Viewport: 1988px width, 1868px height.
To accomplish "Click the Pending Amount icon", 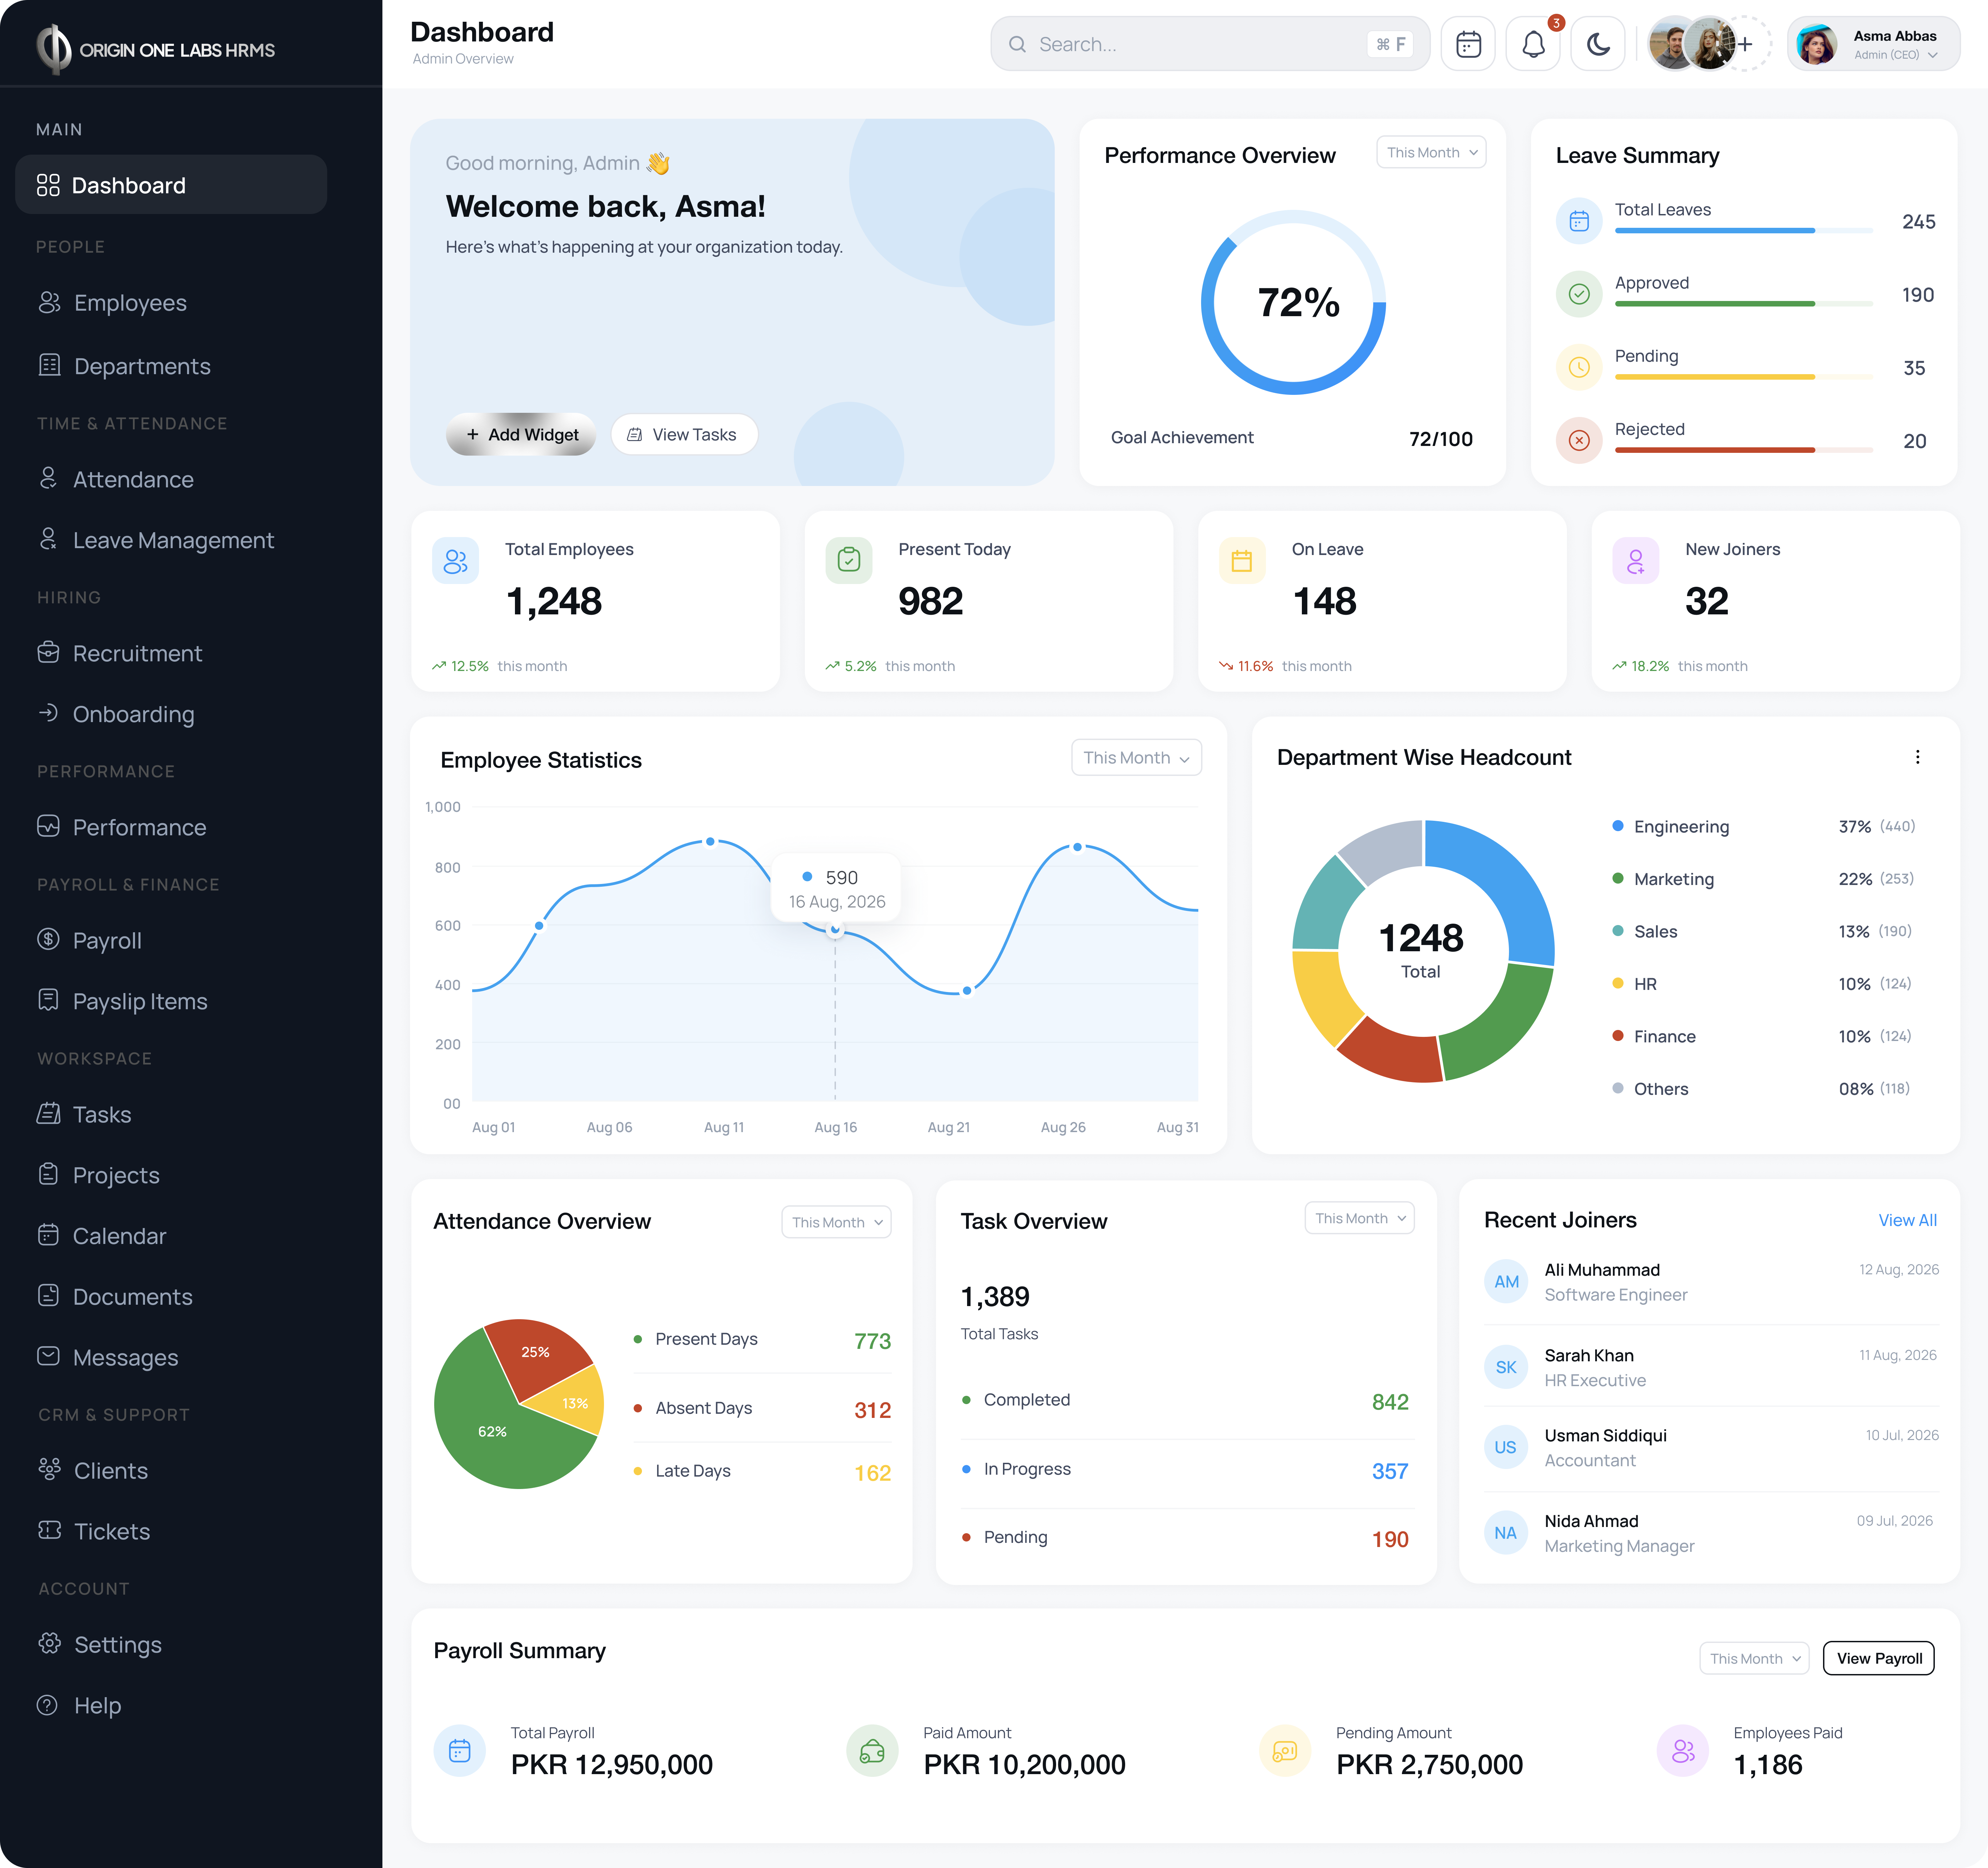I will pos(1285,1751).
